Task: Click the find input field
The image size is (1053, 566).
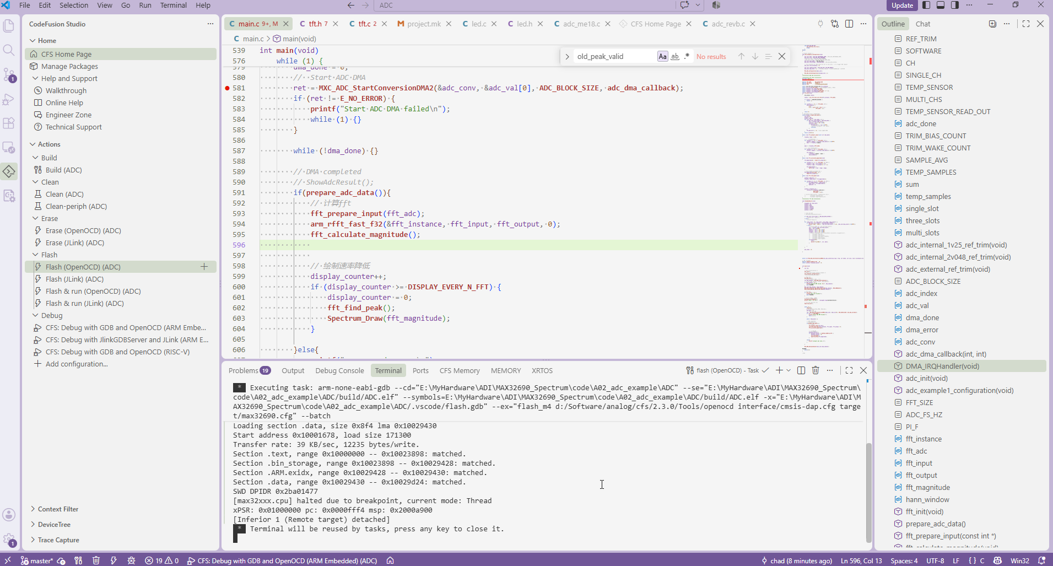Action: click(614, 56)
